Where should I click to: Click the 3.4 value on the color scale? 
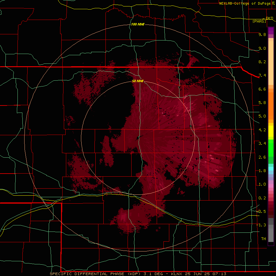[262, 144]
